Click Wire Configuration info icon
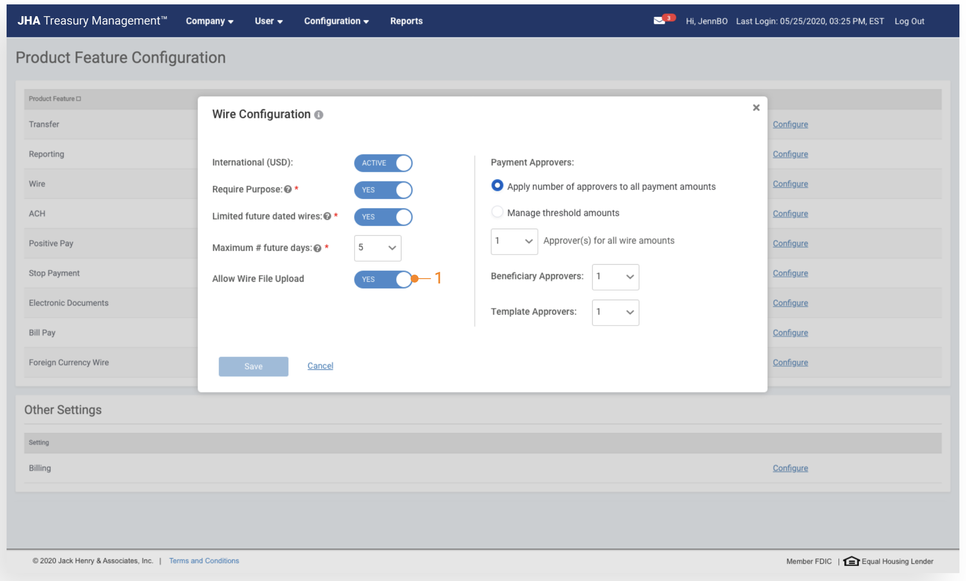 (x=319, y=115)
